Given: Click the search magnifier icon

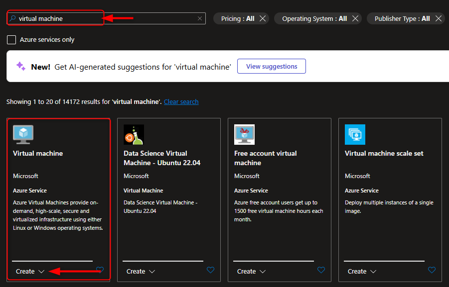Looking at the screenshot, I should coord(12,18).
